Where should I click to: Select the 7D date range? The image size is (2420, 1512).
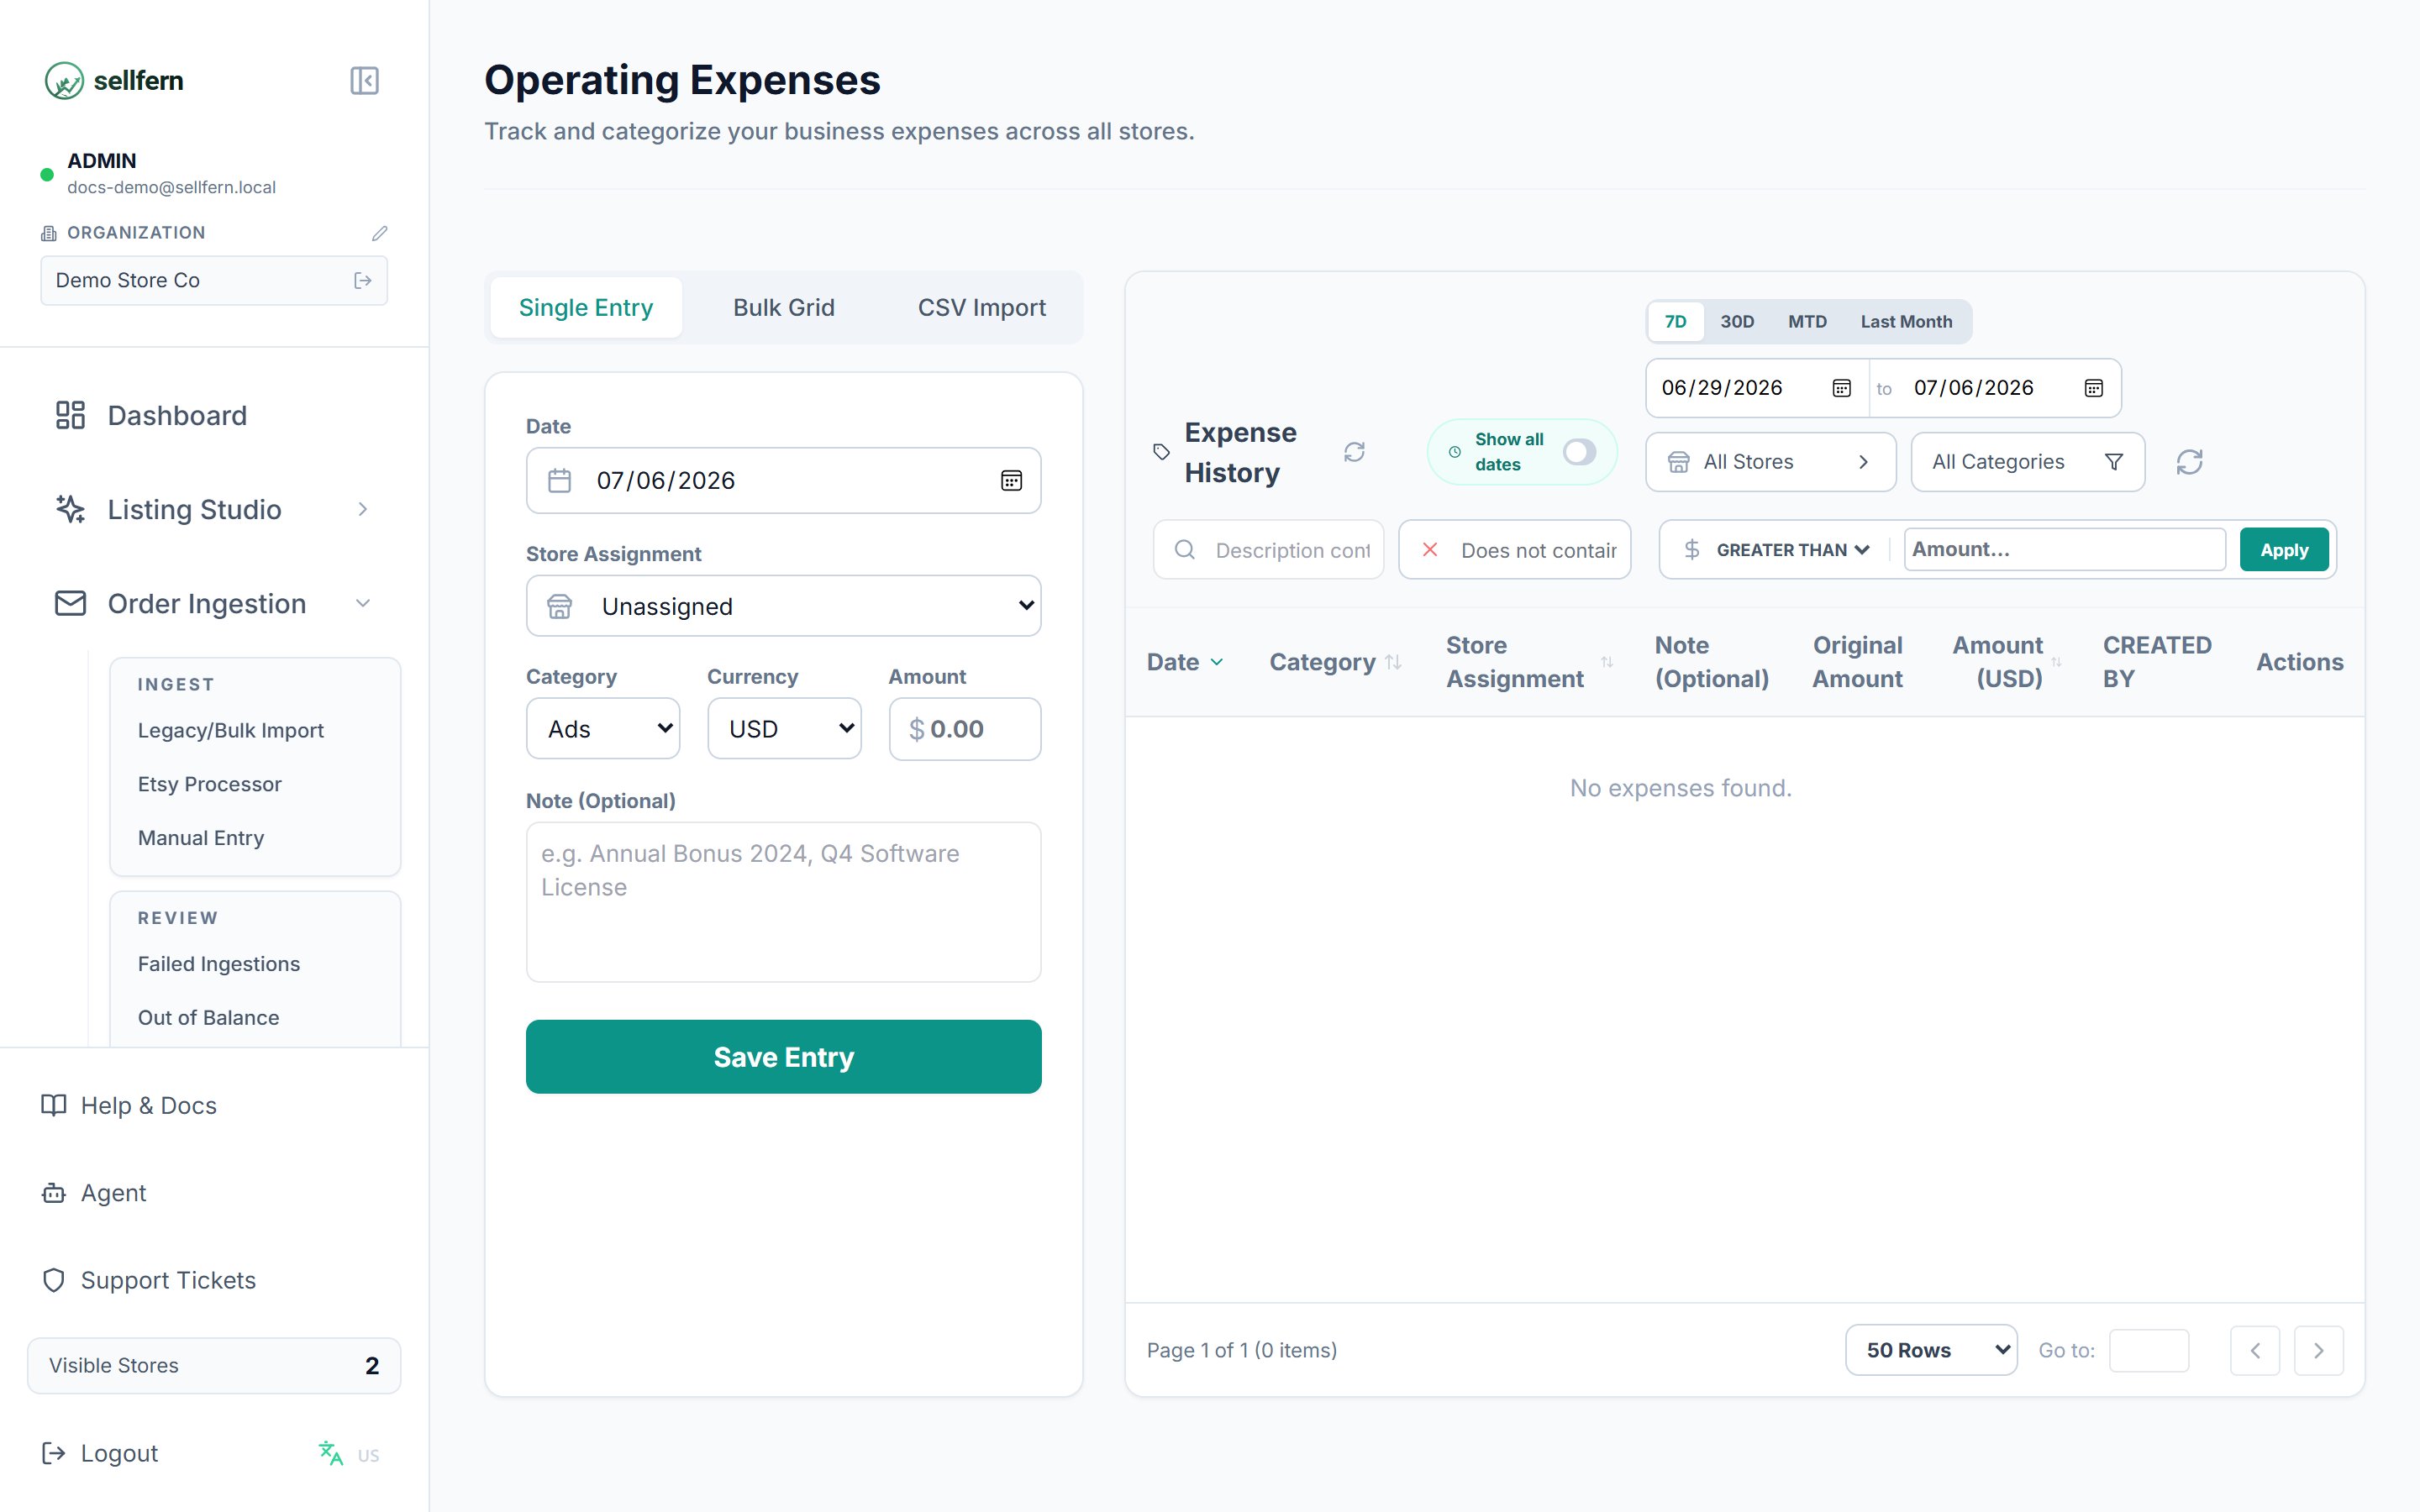click(x=1675, y=322)
